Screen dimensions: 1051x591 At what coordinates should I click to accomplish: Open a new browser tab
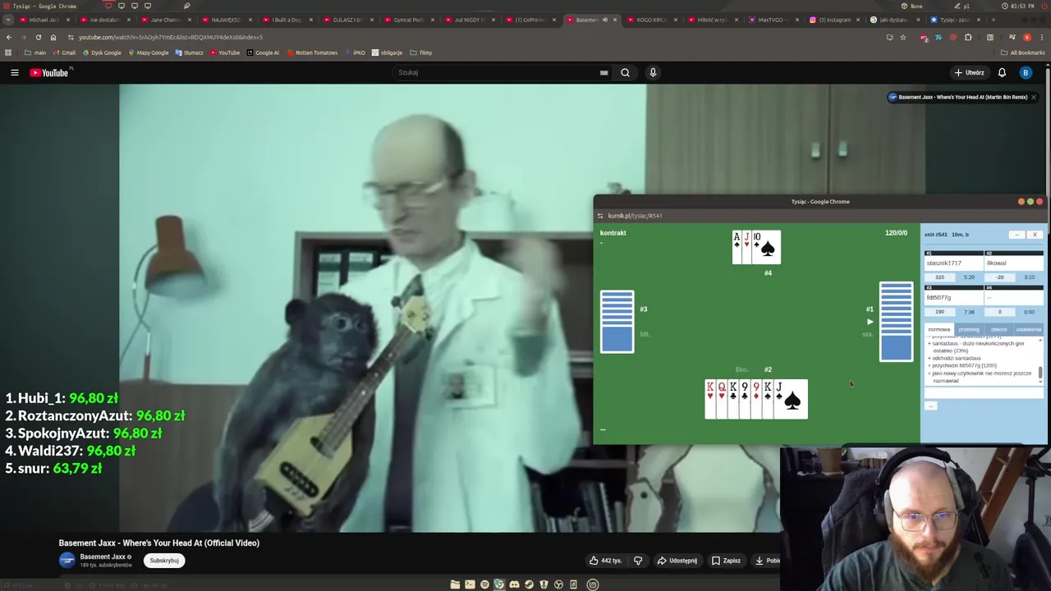tap(994, 20)
